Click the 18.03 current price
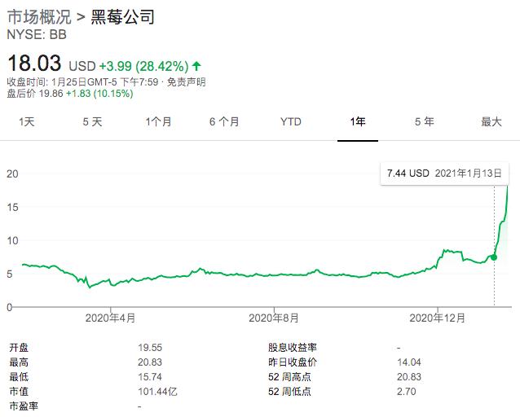The height and width of the screenshot is (417, 520). pyautogui.click(x=34, y=63)
